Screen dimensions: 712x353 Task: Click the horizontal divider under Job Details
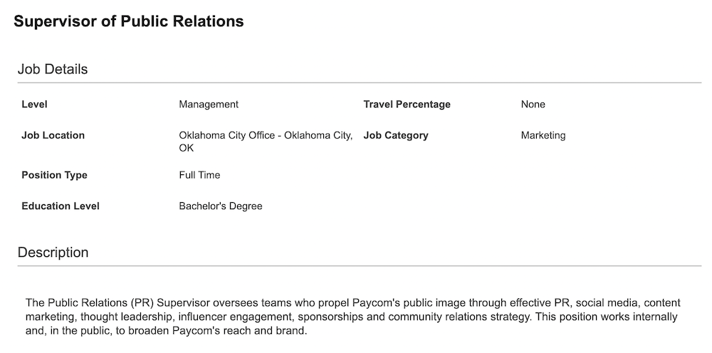click(360, 83)
